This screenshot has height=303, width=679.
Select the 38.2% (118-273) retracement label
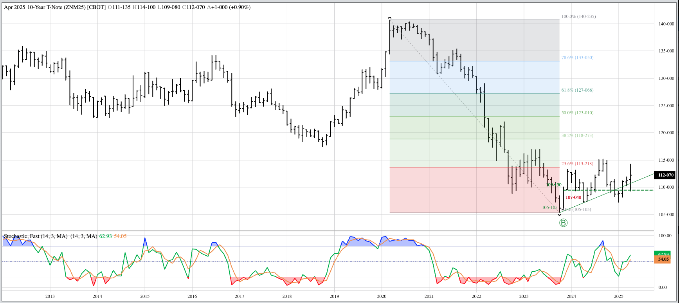click(x=577, y=135)
